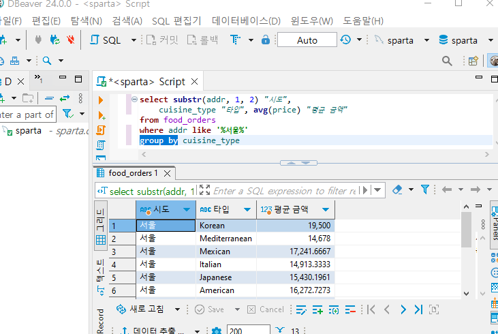
Task: Open 파일(F) menu
Action: (x=10, y=21)
